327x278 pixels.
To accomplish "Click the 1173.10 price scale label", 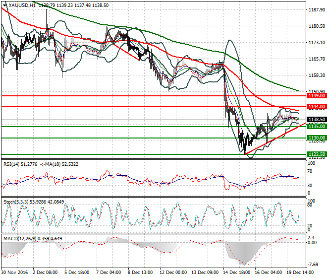I will (317, 42).
